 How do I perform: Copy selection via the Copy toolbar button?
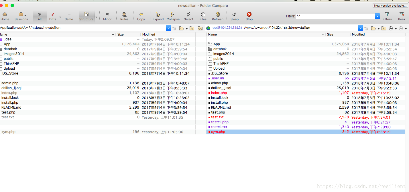click(x=141, y=16)
